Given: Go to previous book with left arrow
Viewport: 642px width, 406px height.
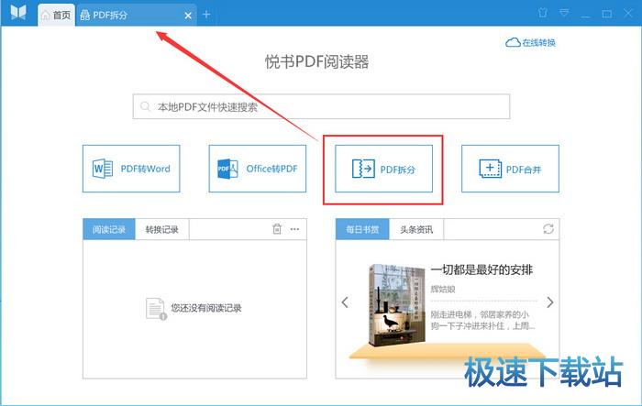Looking at the screenshot, I should (345, 302).
